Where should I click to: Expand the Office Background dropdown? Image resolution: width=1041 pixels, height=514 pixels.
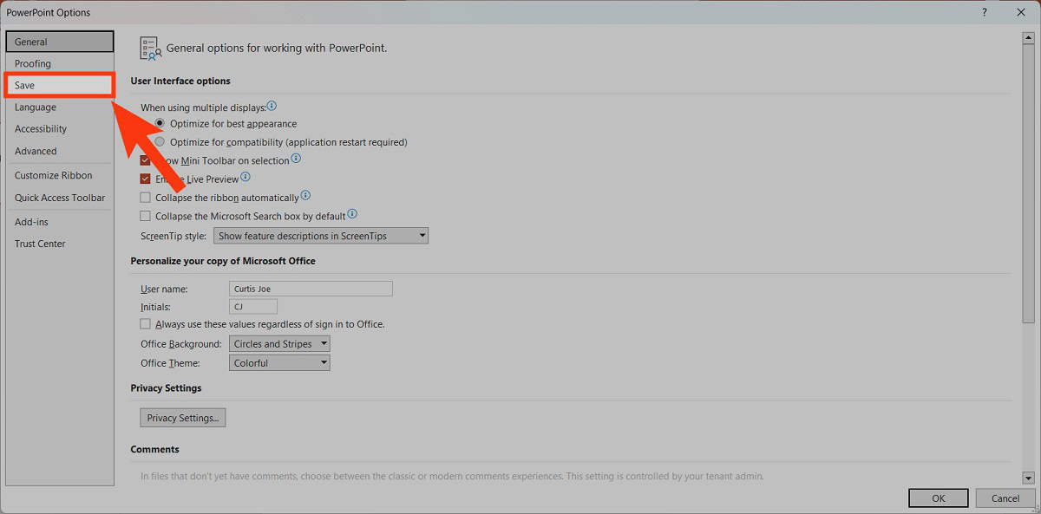(279, 344)
